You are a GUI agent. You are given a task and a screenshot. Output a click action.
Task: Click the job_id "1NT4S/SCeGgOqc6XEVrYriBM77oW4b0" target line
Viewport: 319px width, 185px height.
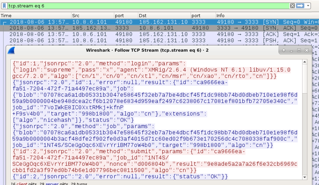143,145
